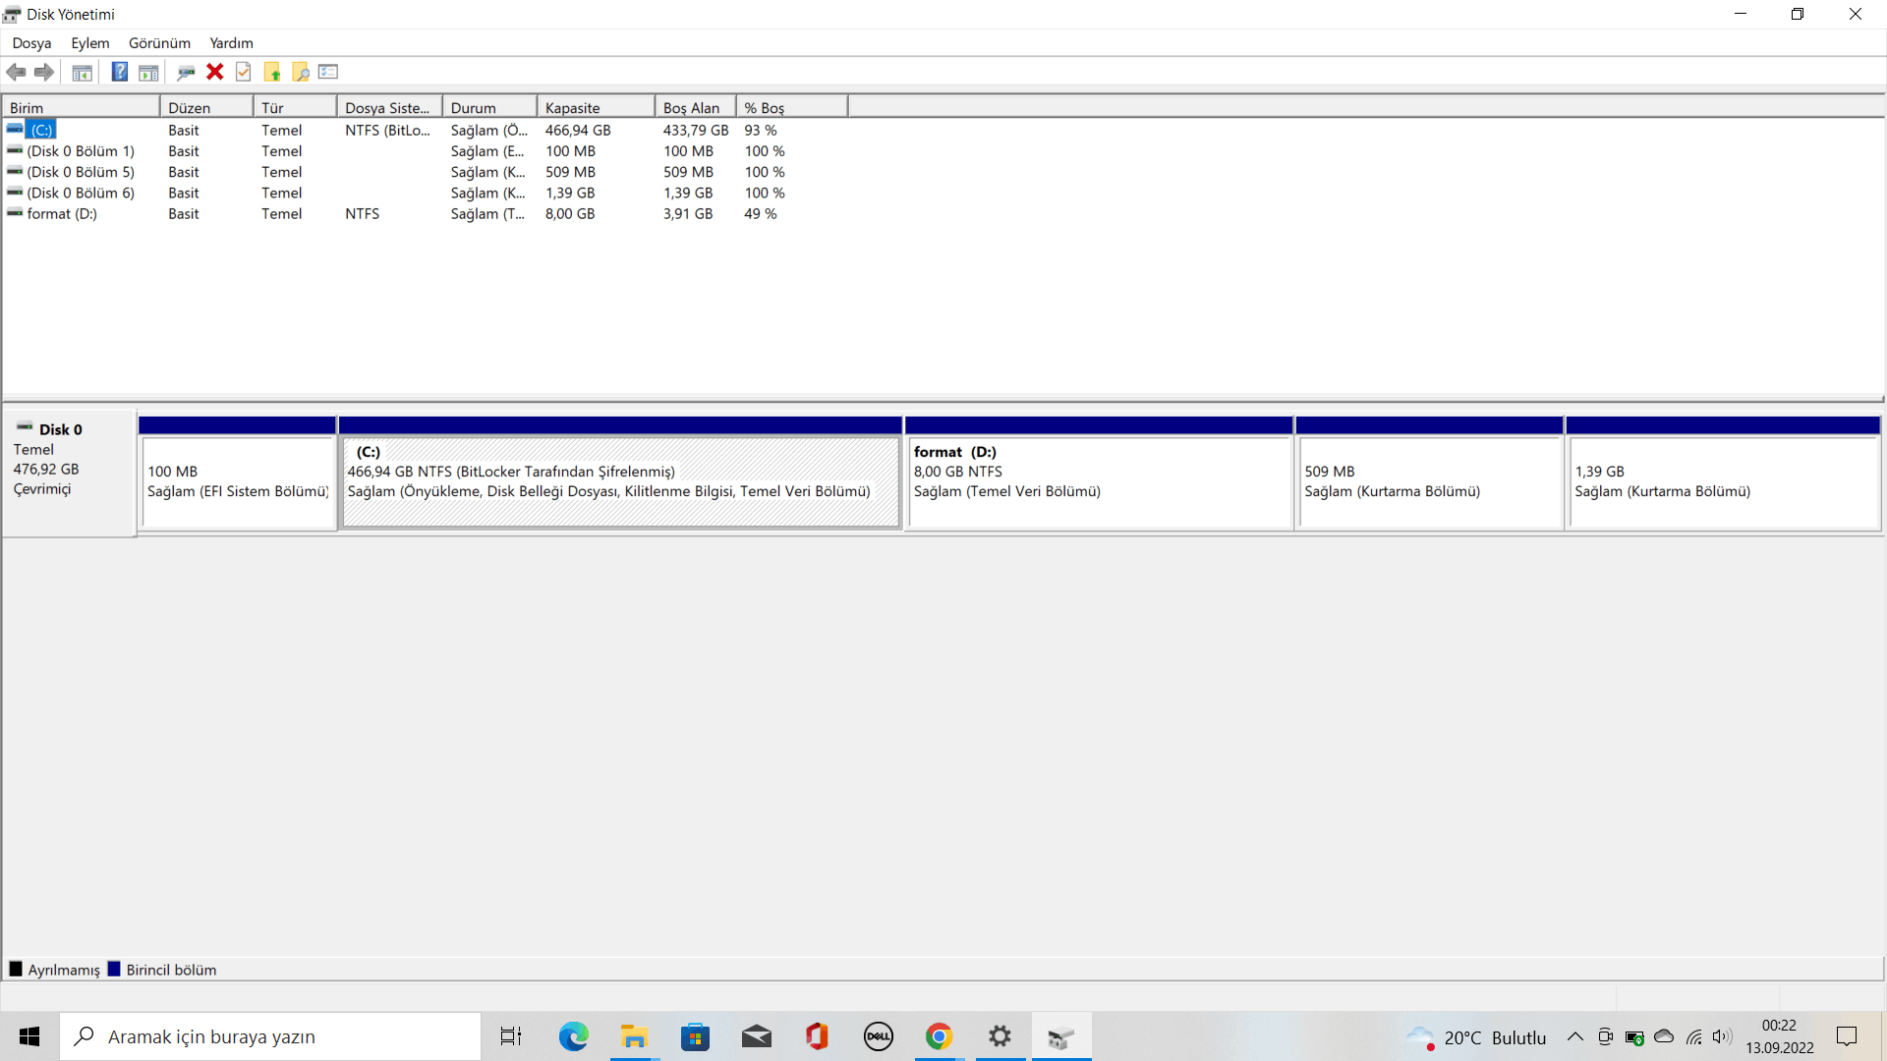Open the Eylem menu
This screenshot has width=1887, height=1061.
89,43
